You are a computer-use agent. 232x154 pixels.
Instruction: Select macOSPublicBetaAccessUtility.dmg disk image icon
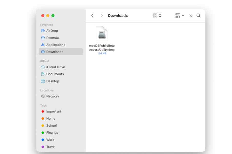click(x=102, y=34)
